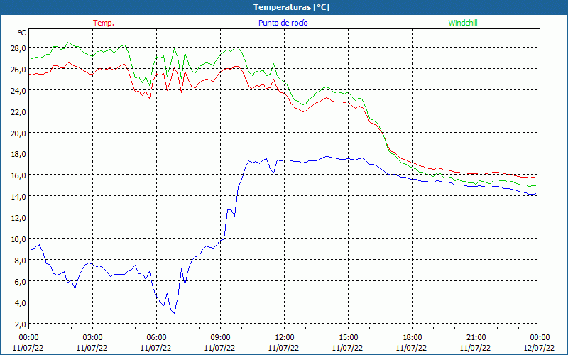Viewport: 568px width, 355px height.
Task: Click the 21:00 time axis label
Action: point(476,338)
